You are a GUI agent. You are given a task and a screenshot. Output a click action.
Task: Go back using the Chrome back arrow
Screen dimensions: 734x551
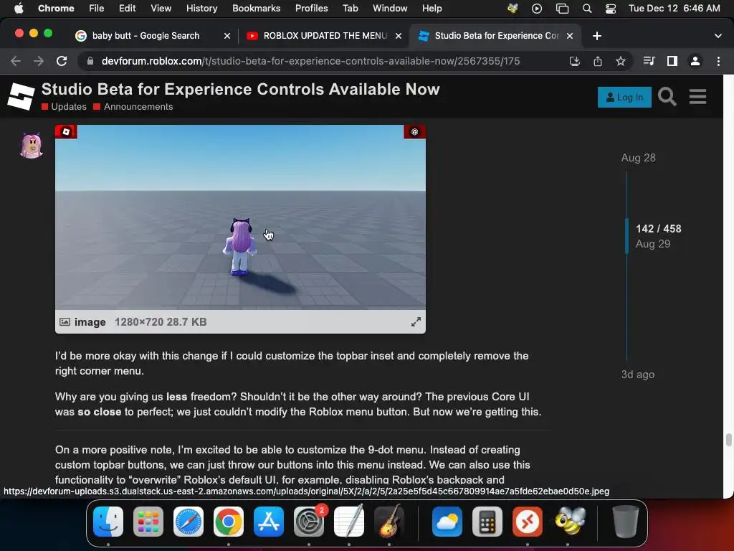[16, 61]
